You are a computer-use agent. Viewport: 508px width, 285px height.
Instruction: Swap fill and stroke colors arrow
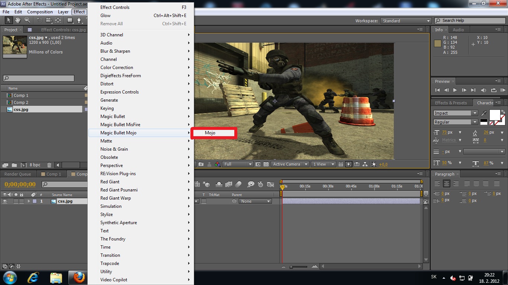503,111
